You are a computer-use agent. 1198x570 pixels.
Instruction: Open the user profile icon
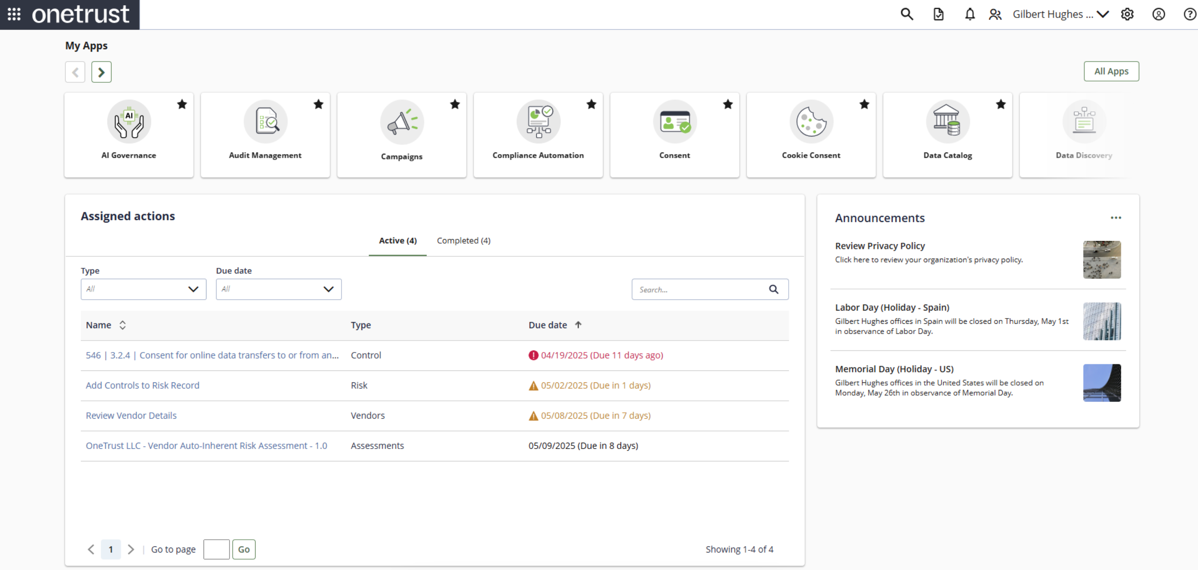[1158, 14]
